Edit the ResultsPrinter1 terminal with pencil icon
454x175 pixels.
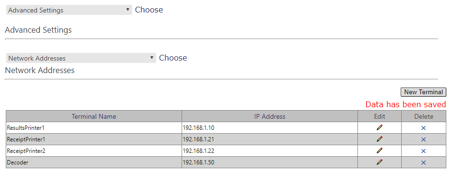pyautogui.click(x=380, y=127)
